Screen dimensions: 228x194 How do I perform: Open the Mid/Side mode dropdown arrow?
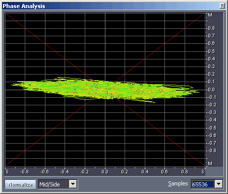(73, 184)
